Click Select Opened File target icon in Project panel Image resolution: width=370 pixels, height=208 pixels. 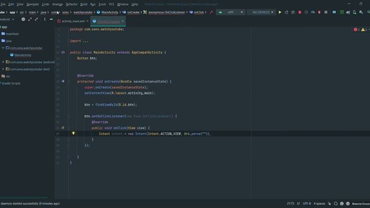tap(23, 19)
